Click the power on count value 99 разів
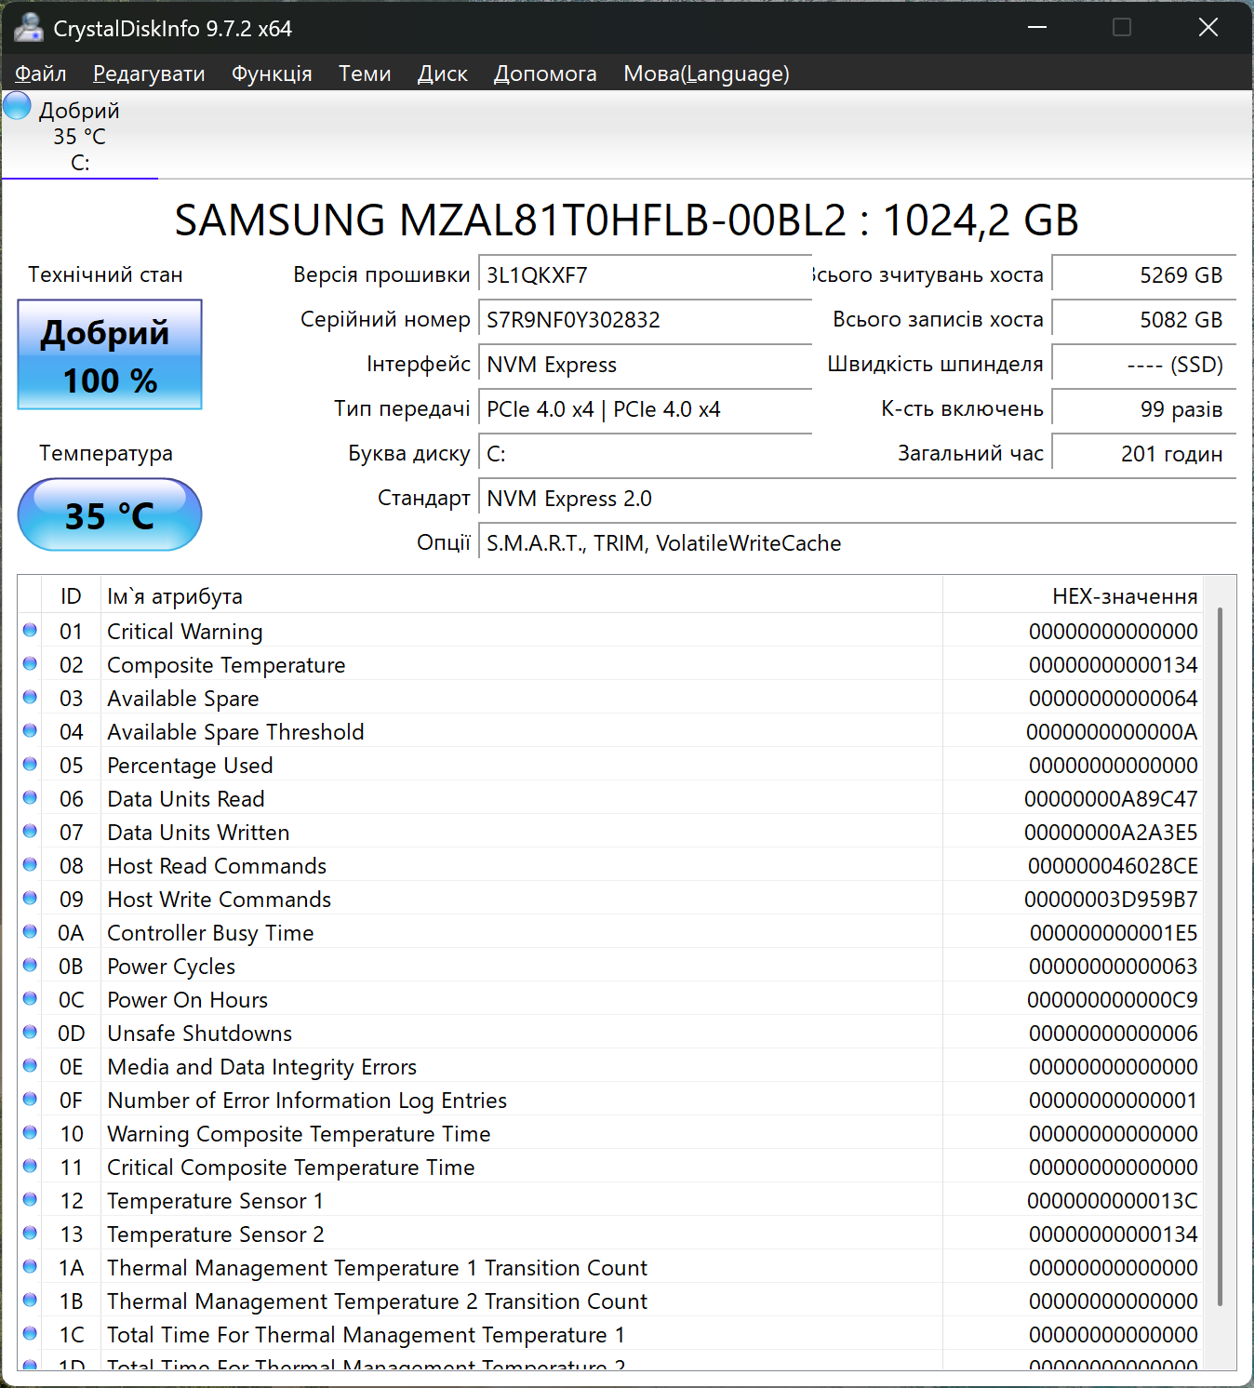Viewport: 1254px width, 1388px height. 1144,409
